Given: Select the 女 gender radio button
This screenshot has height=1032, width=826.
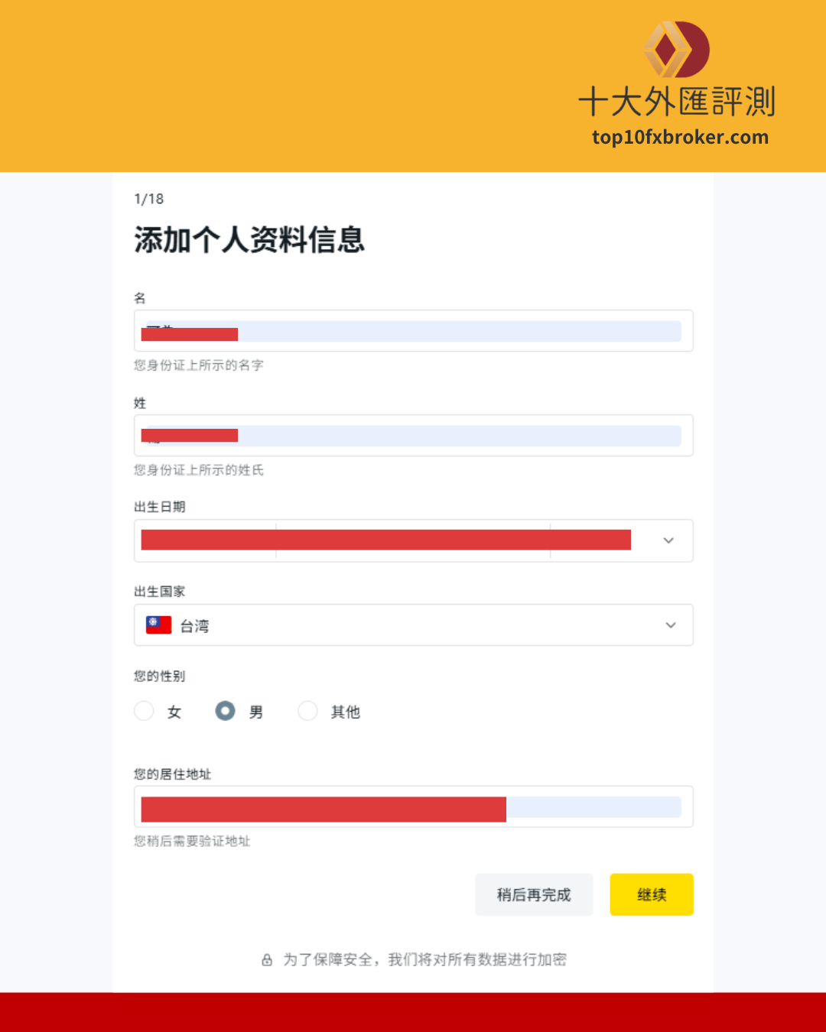Looking at the screenshot, I should 144,711.
